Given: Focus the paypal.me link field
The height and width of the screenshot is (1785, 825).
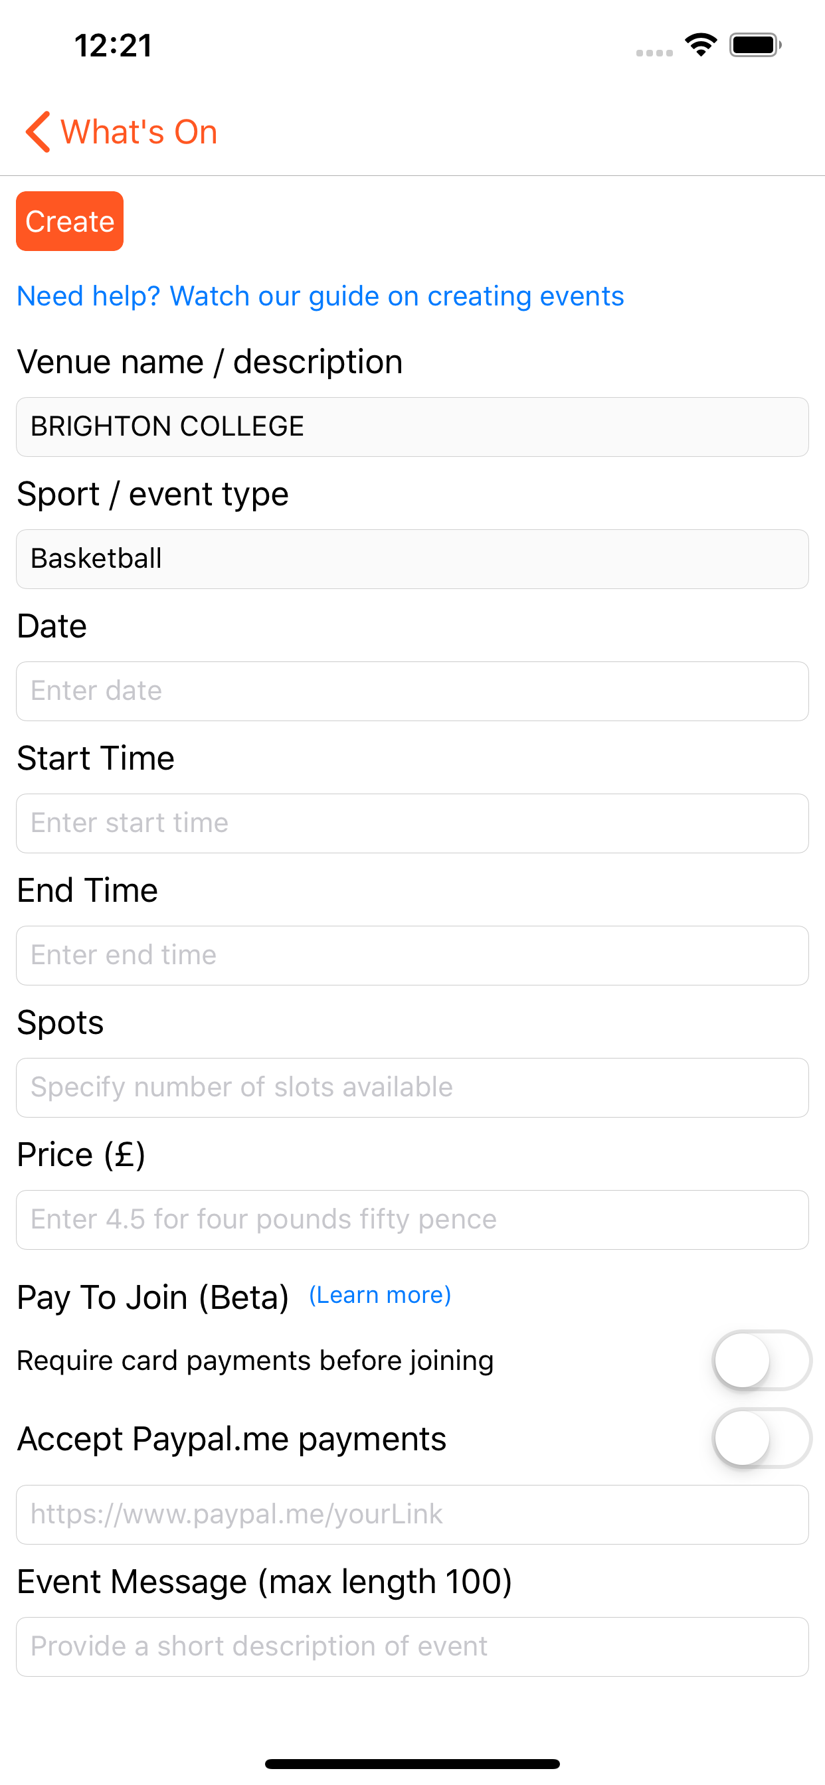Looking at the screenshot, I should coord(412,1515).
